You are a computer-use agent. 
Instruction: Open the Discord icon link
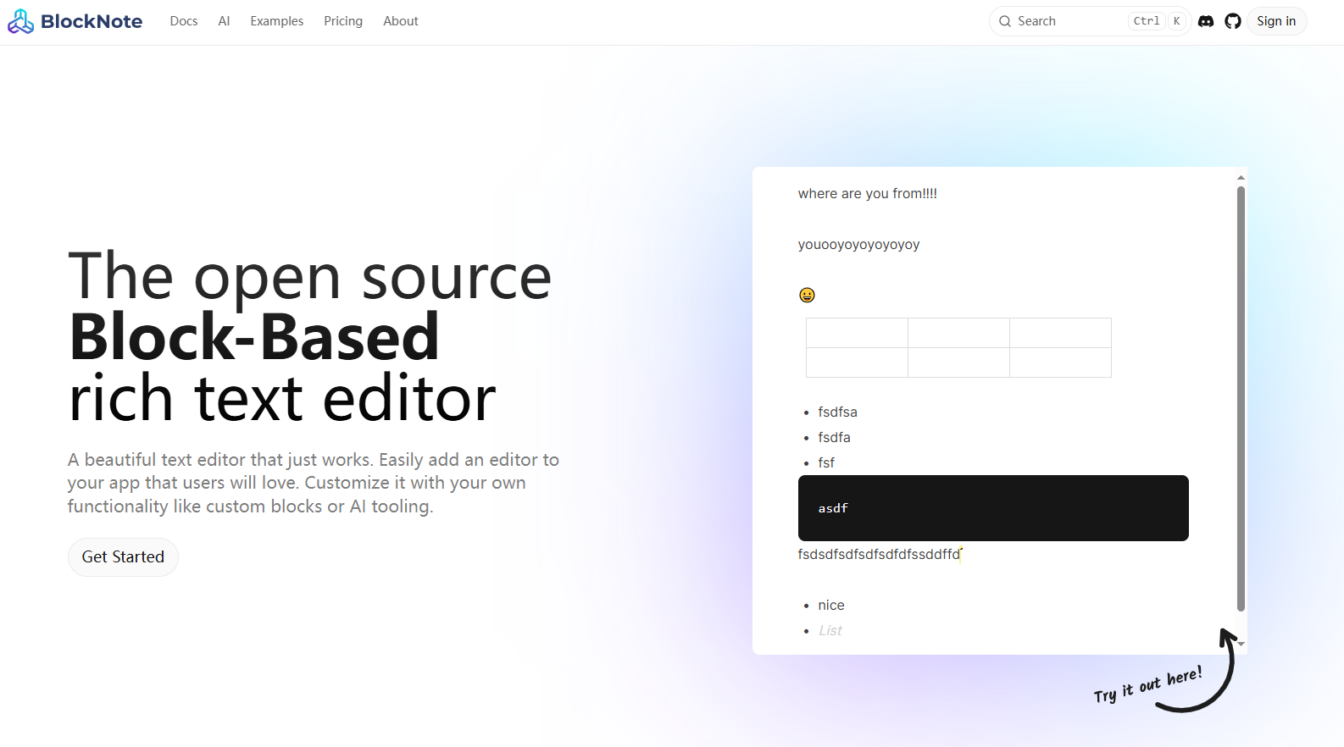tap(1206, 21)
